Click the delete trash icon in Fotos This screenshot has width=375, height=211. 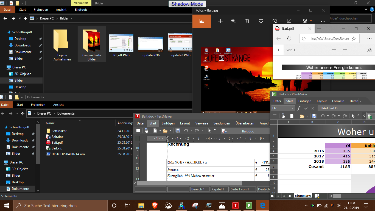point(247,21)
